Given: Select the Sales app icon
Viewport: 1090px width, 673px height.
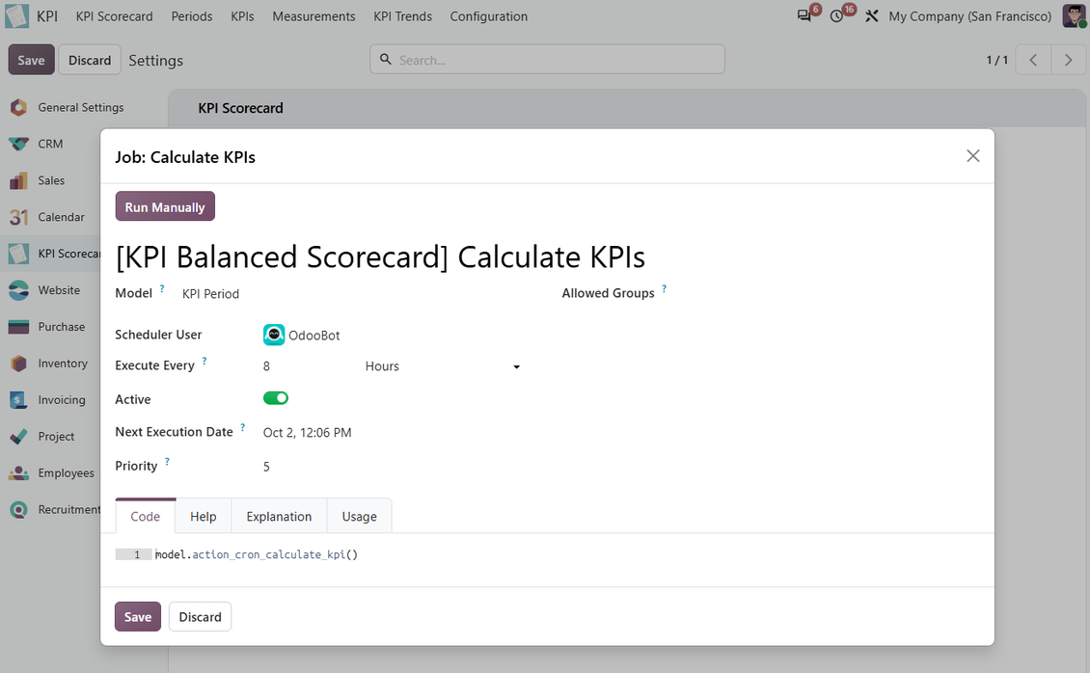Looking at the screenshot, I should [18, 180].
